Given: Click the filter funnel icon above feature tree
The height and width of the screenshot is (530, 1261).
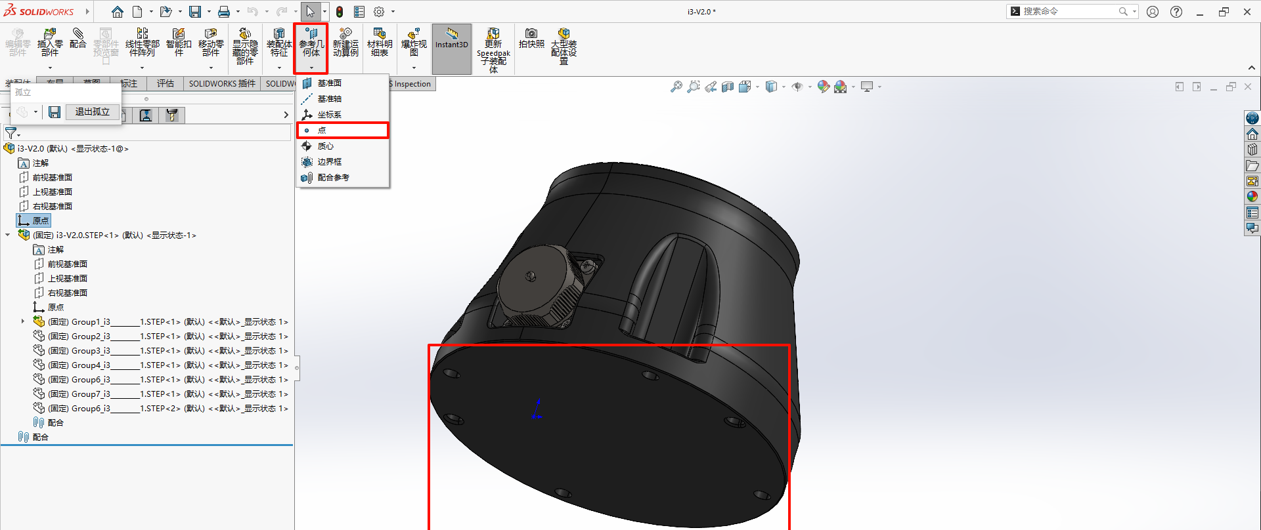Looking at the screenshot, I should 11,133.
